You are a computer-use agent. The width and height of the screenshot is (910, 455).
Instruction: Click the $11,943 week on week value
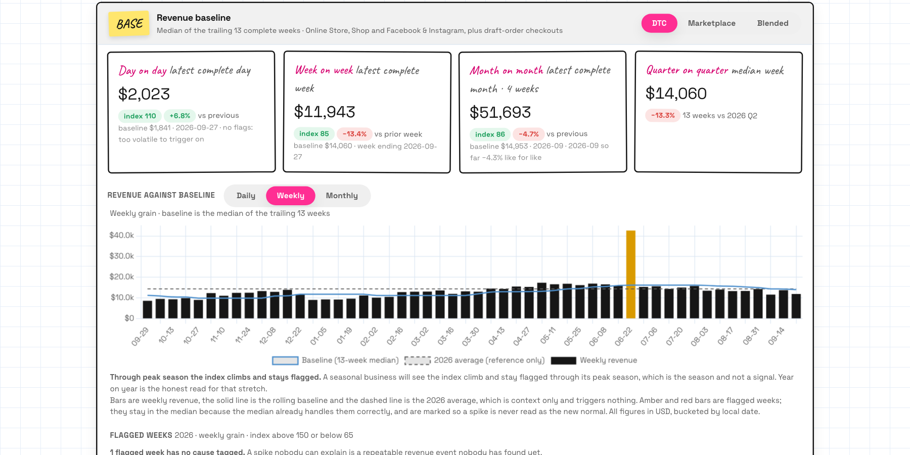pyautogui.click(x=325, y=112)
